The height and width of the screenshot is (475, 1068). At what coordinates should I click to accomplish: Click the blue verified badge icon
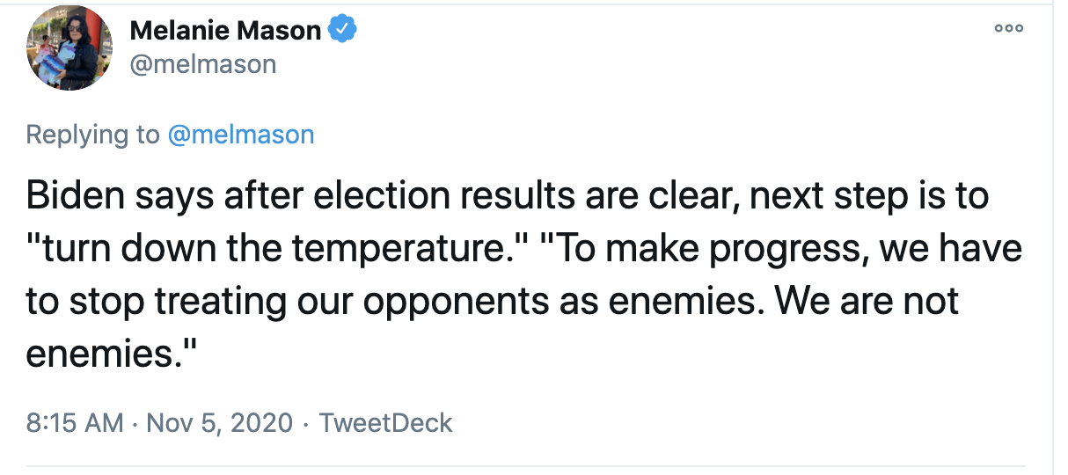point(342,30)
